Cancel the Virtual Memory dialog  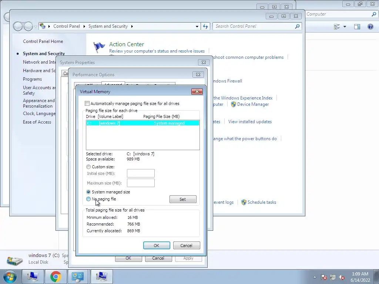(187, 246)
